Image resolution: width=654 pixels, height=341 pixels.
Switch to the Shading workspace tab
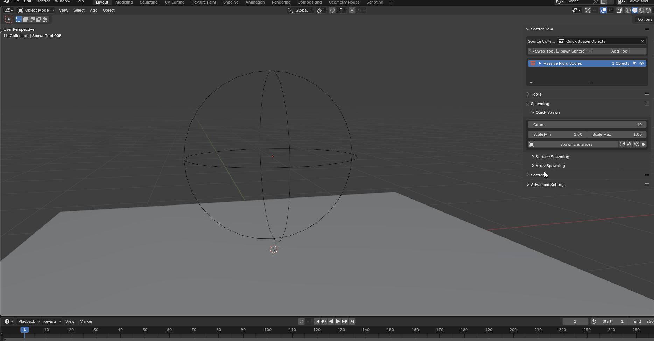tap(231, 2)
